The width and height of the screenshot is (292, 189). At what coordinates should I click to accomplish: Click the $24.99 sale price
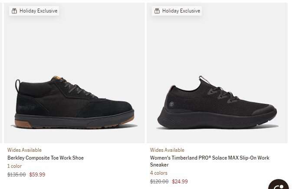pos(180,182)
